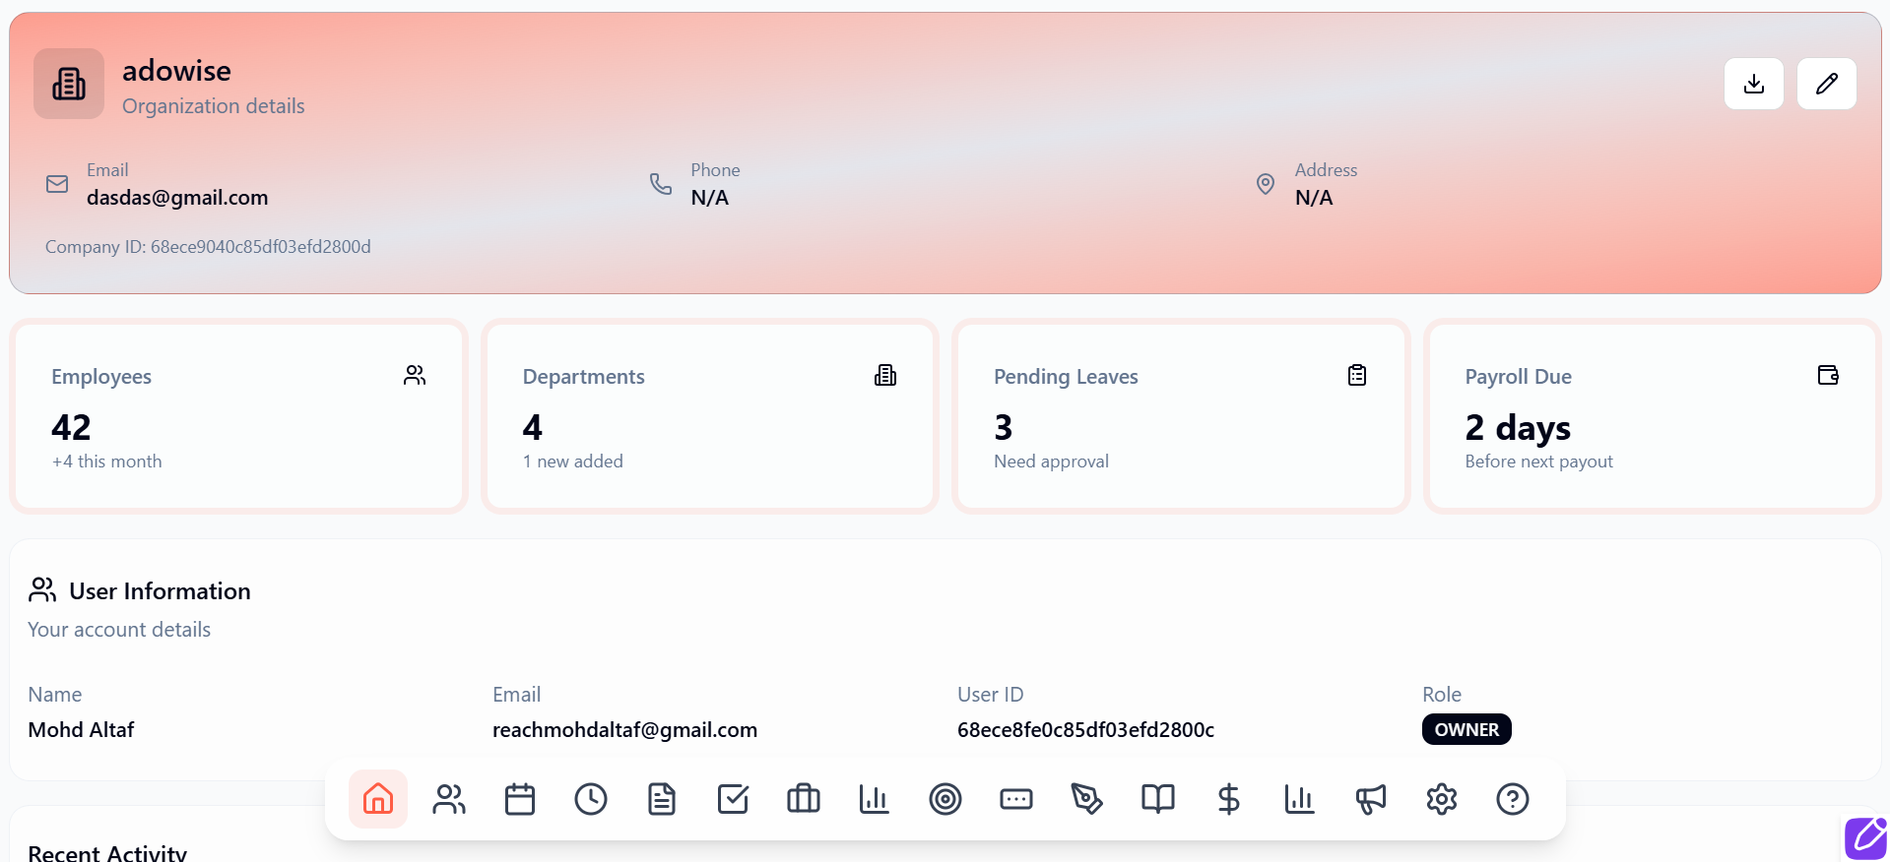Image resolution: width=1890 pixels, height=862 pixels.
Task: Open the document file icon in dock
Action: point(662,799)
